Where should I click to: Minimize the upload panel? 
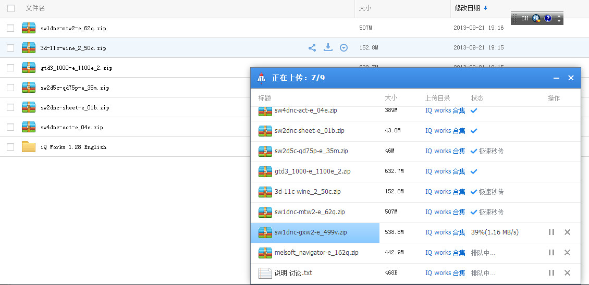[556, 78]
